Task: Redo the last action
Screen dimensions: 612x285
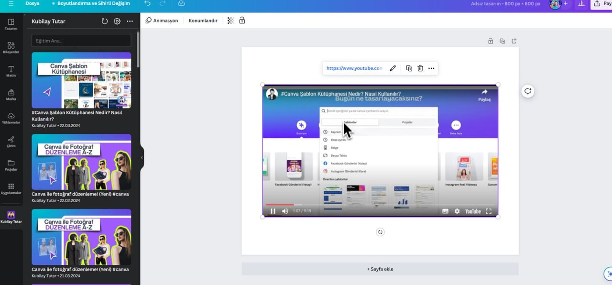Action: point(163,3)
